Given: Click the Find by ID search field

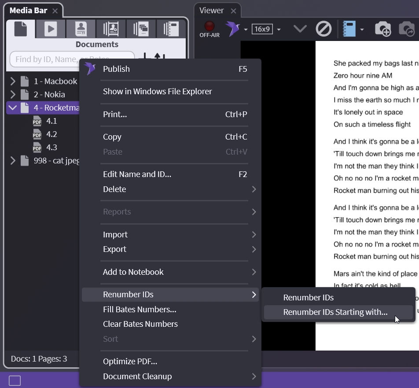Looking at the screenshot, I should 72,59.
